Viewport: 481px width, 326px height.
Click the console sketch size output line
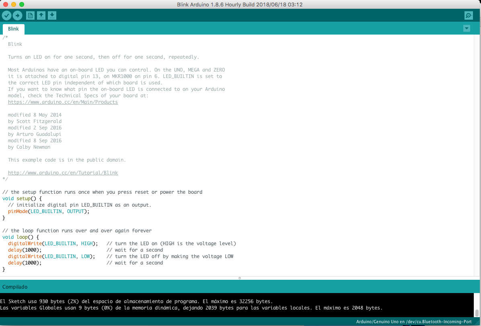click(136, 301)
